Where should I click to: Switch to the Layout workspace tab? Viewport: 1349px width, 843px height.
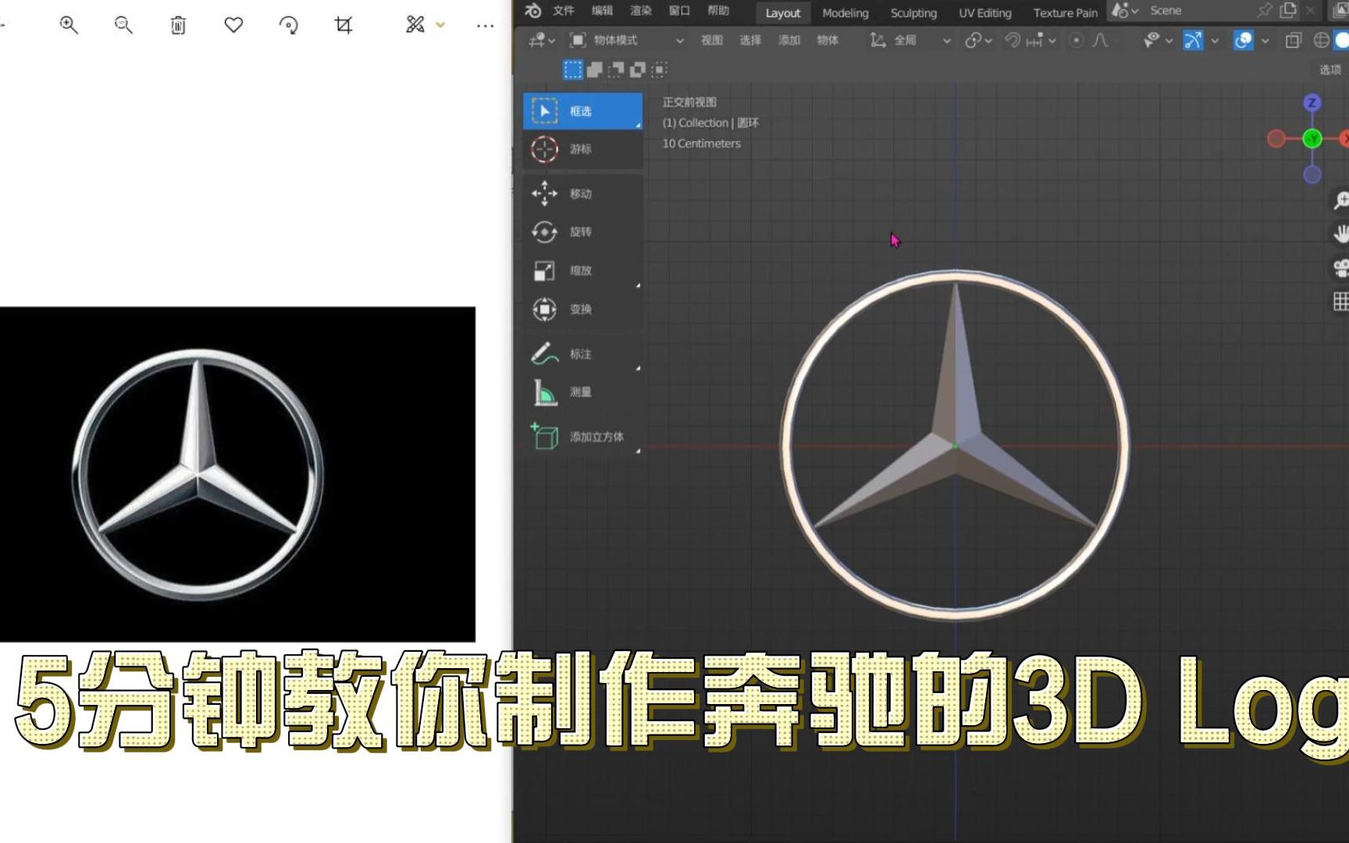783,12
